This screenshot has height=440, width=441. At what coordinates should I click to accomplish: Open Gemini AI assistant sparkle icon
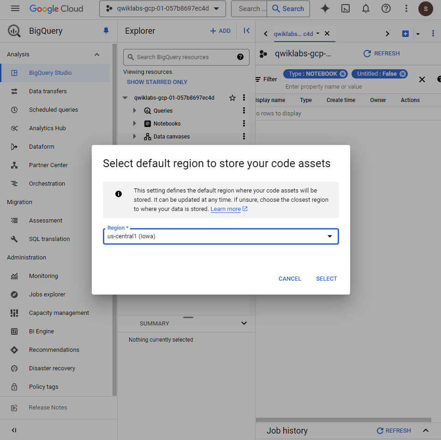[325, 8]
